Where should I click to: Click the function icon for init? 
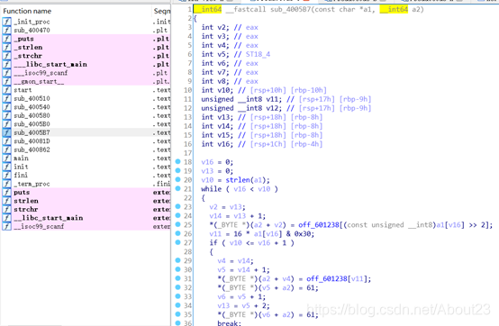pyautogui.click(x=6, y=167)
